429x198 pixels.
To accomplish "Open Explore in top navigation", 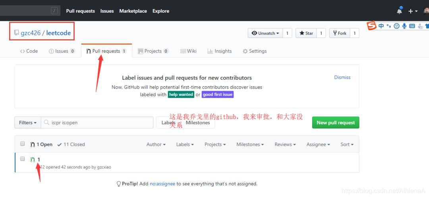I will pos(161,11).
